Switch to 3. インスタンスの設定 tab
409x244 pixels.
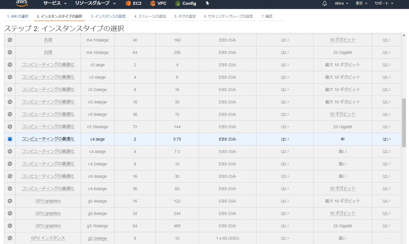click(x=108, y=16)
